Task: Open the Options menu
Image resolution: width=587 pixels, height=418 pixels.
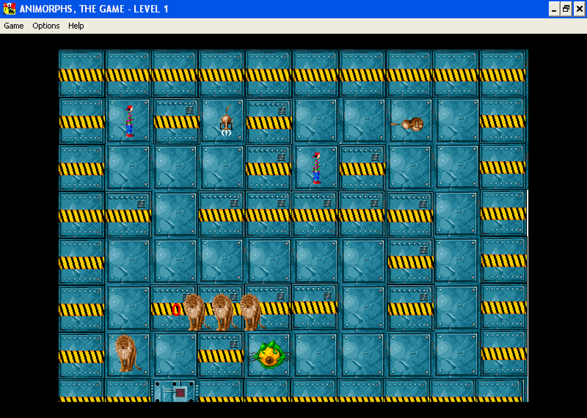Action: 46,25
